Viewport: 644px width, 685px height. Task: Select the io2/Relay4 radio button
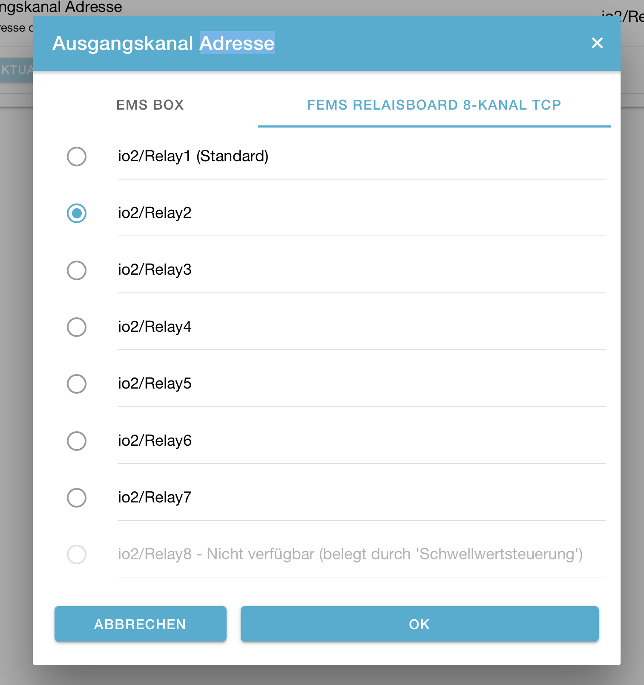77,327
